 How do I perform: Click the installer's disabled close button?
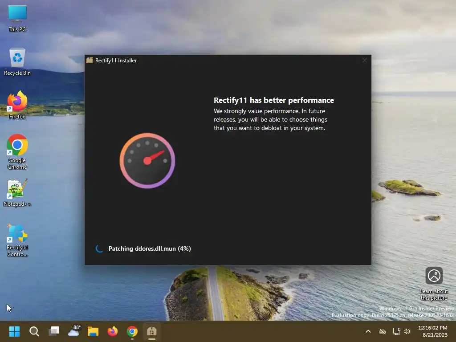coord(364,60)
